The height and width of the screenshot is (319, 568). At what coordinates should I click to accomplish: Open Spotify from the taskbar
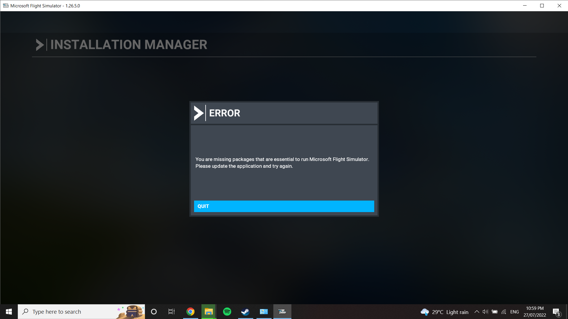[227, 312]
